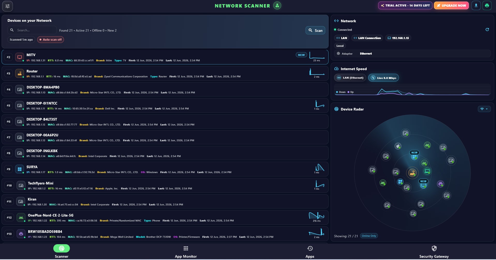Image resolution: width=496 pixels, height=260 pixels.
Task: Click the Scanned 5m ago chip
Action: [x=21, y=40]
